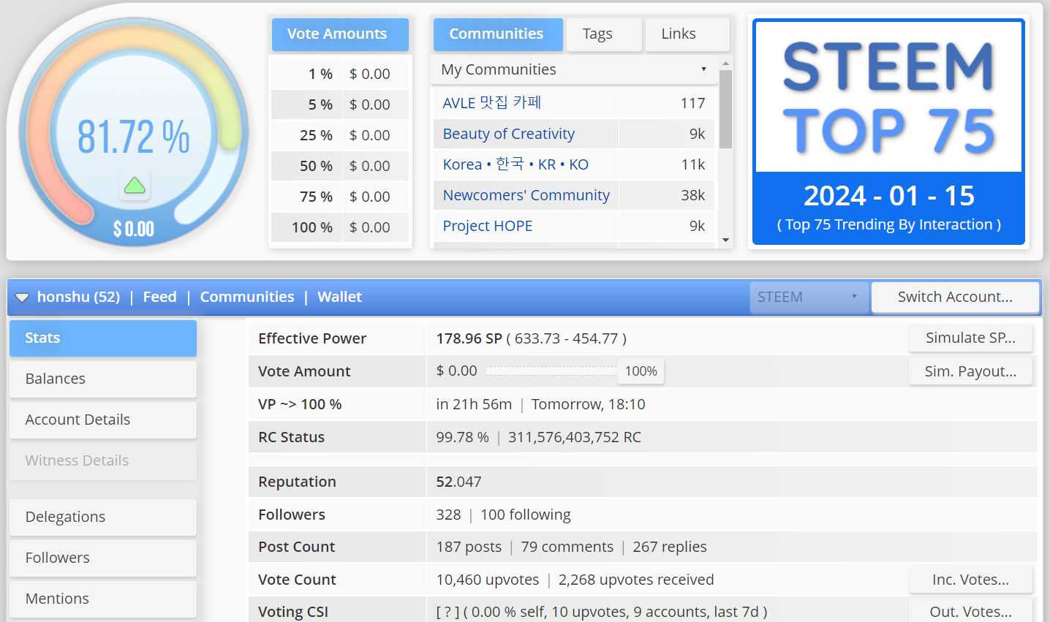1050x622 pixels.
Task: Open the Project HOPE community link
Action: 488,226
